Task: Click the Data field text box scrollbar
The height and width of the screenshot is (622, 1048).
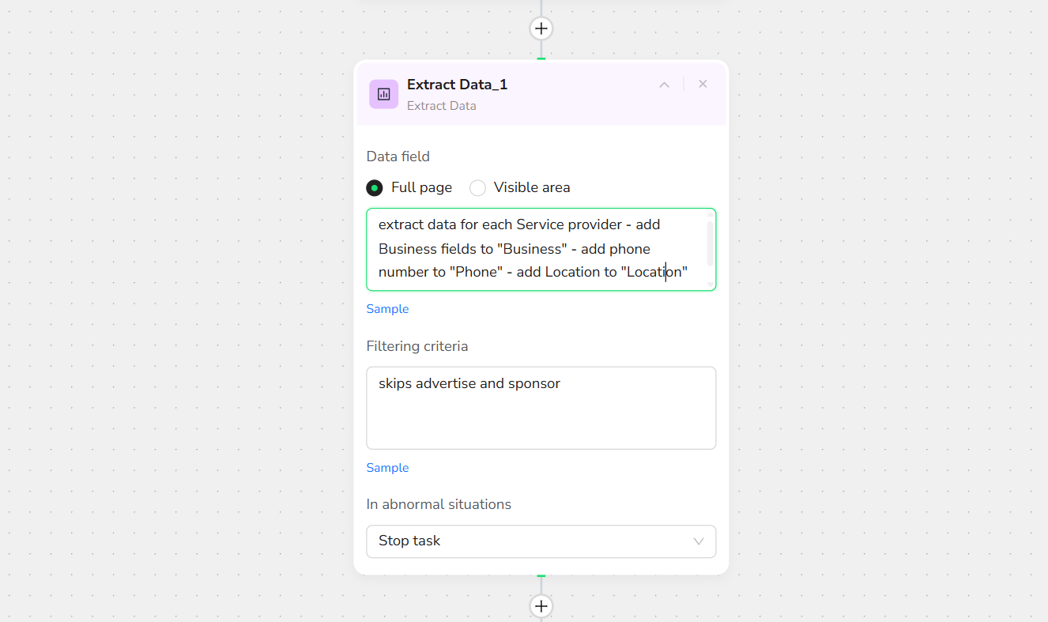Action: pos(710,243)
